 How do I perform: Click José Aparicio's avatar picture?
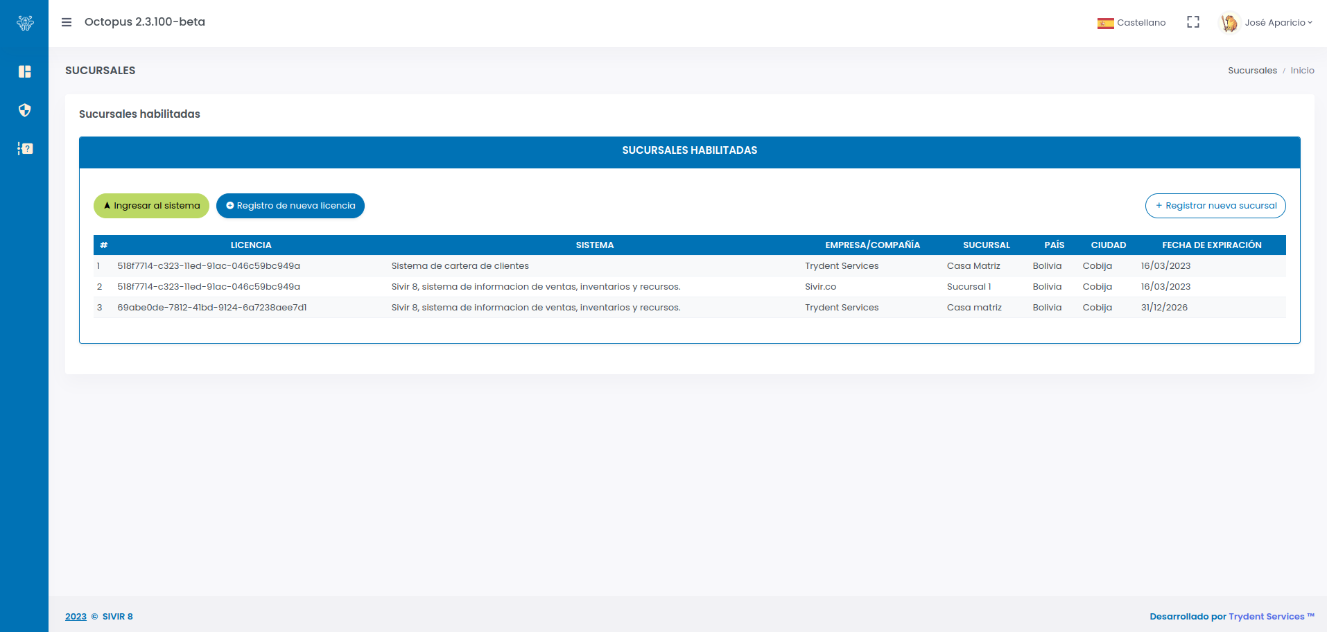(x=1229, y=23)
